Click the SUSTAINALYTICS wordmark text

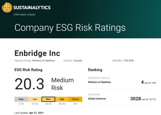[32, 8]
